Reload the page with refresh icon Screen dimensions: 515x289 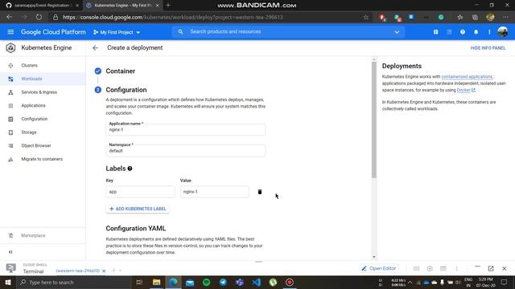point(39,17)
